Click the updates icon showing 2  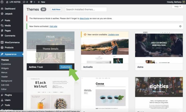[x=24, y=2]
